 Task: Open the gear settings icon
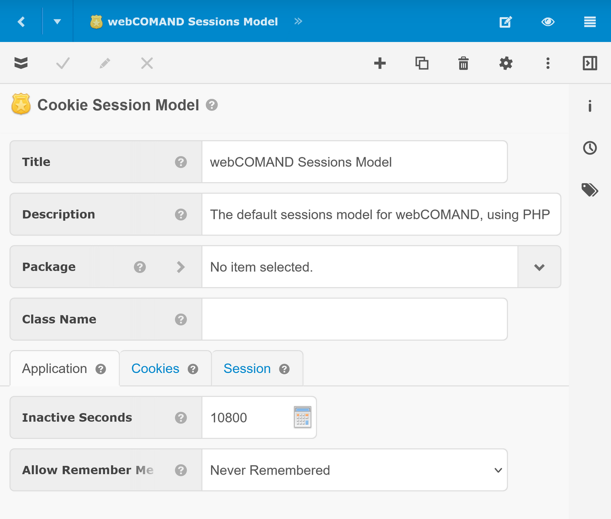pyautogui.click(x=506, y=63)
